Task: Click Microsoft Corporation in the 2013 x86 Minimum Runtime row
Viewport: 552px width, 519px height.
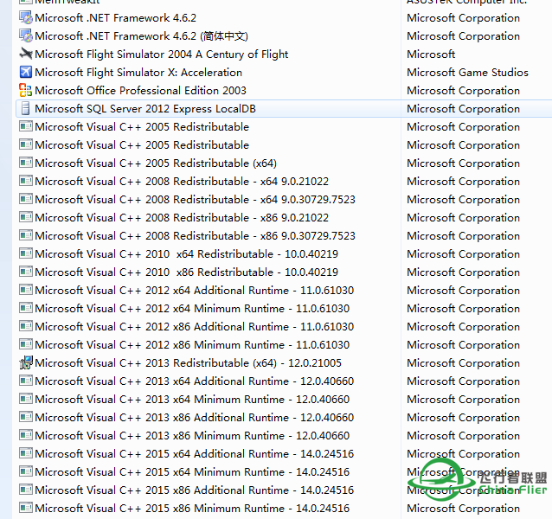Action: pyautogui.click(x=463, y=436)
